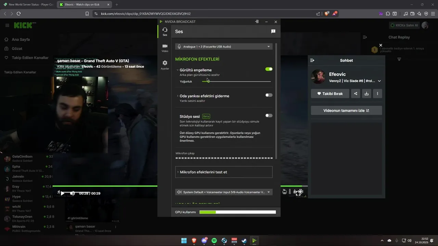
Task: Click the browser address bar URL
Action: click(146, 14)
